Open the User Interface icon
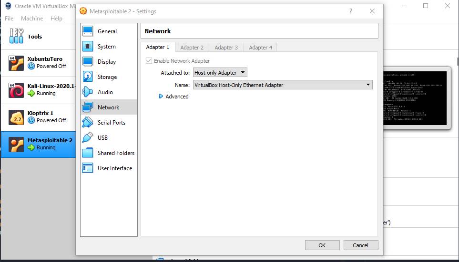459x262 pixels. click(88, 168)
